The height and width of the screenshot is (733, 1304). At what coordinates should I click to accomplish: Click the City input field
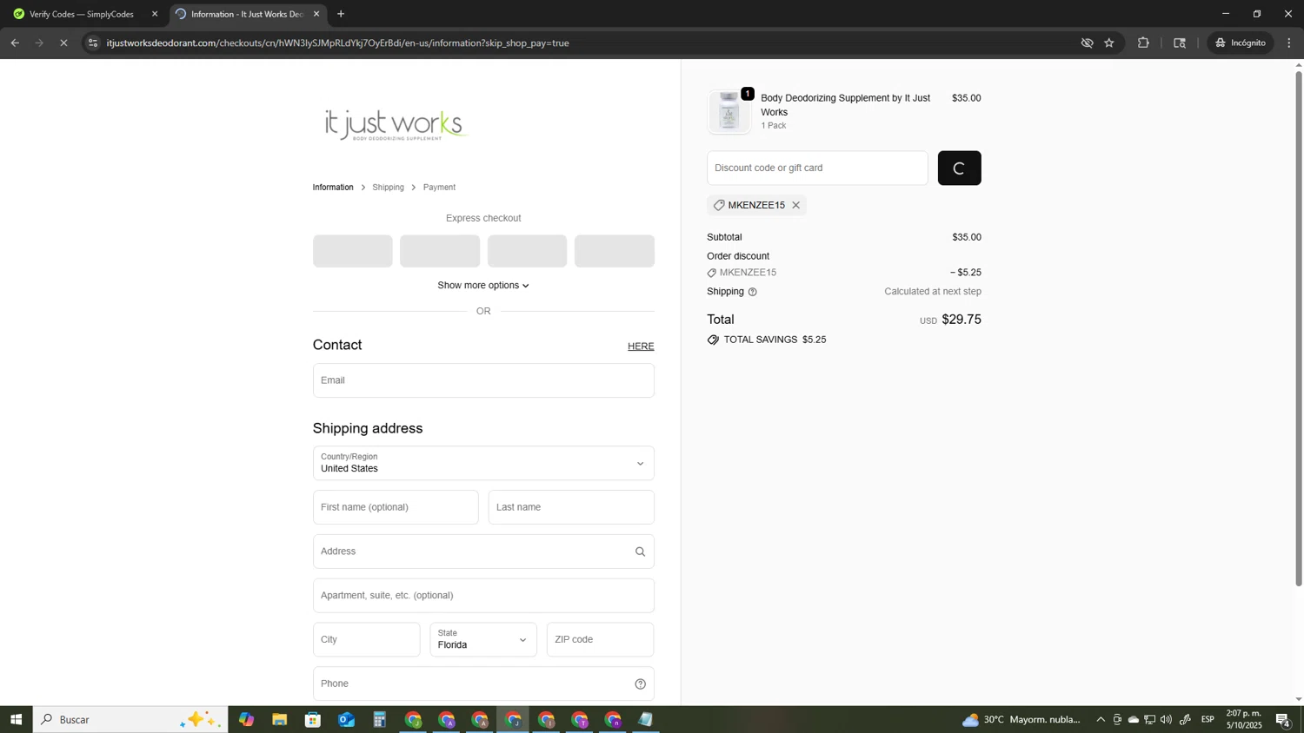(366, 640)
